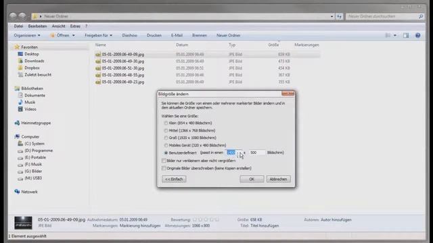Viewport: 433px width, 243px height.
Task: Click the Netzwerk icon
Action: pos(17,192)
